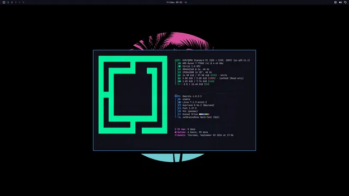Click the OS icon beside Omarchy version
The width and height of the screenshot is (349, 196).
tap(176, 96)
